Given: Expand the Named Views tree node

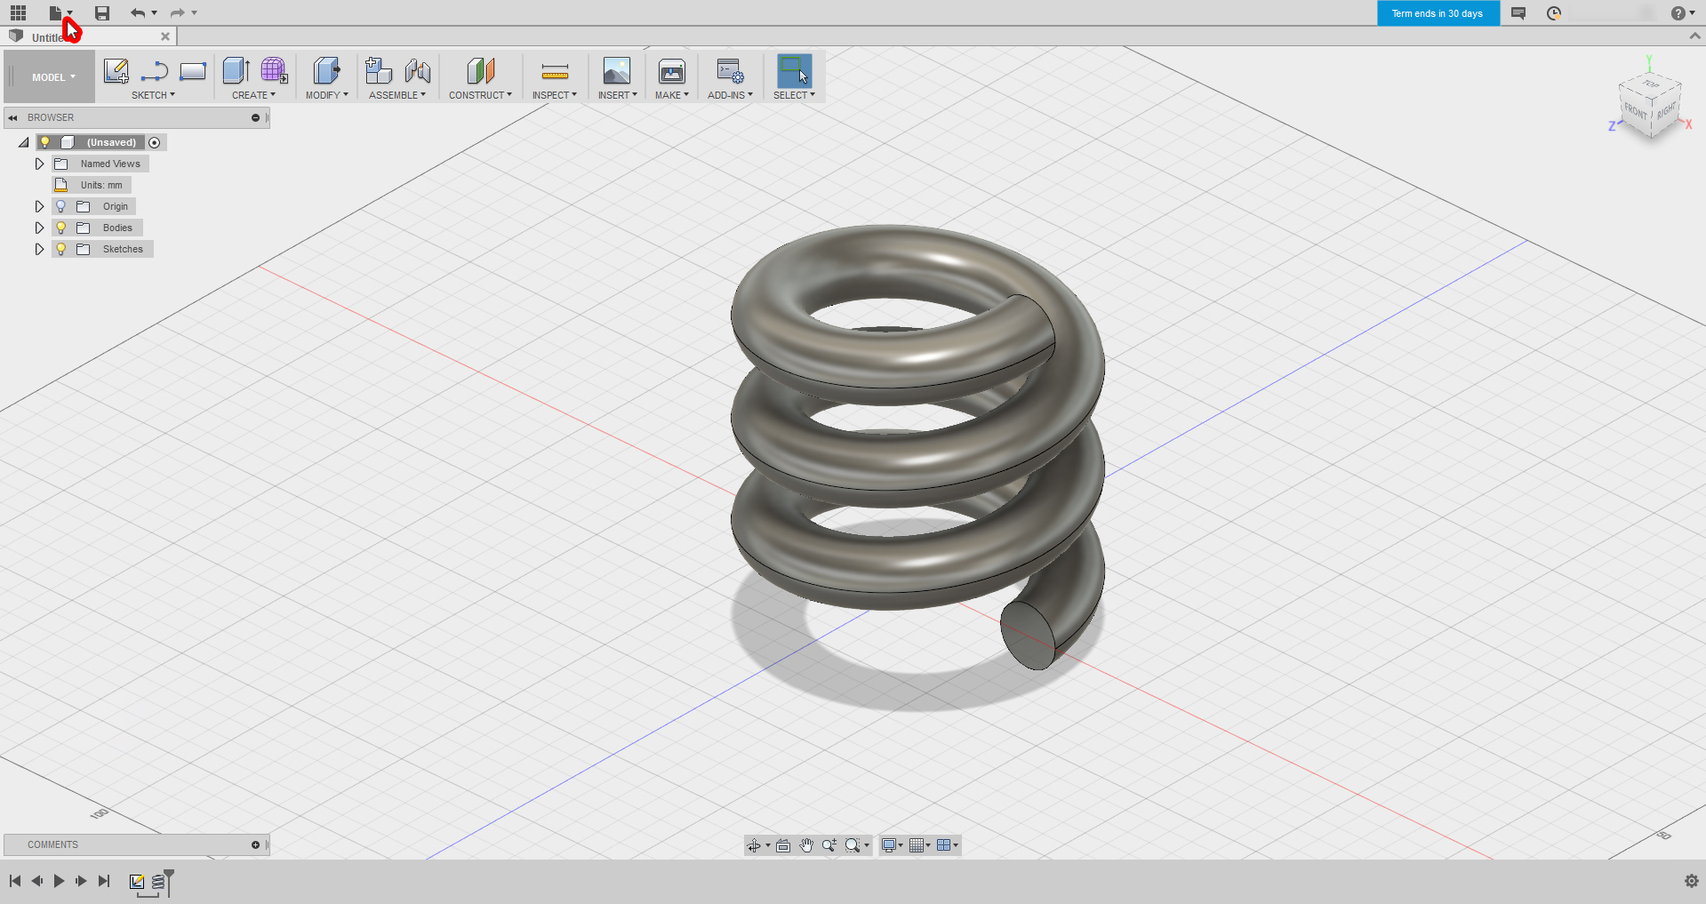Looking at the screenshot, I should click(39, 164).
